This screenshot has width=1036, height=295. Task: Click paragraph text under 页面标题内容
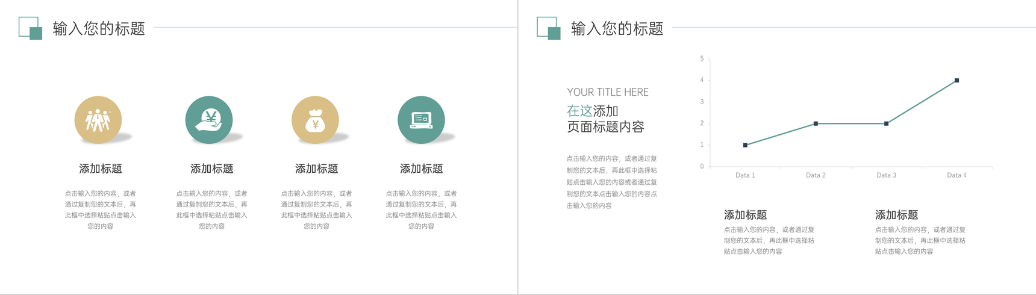click(612, 182)
